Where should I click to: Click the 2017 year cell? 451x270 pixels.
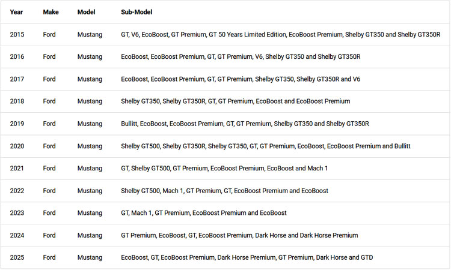pyautogui.click(x=17, y=79)
